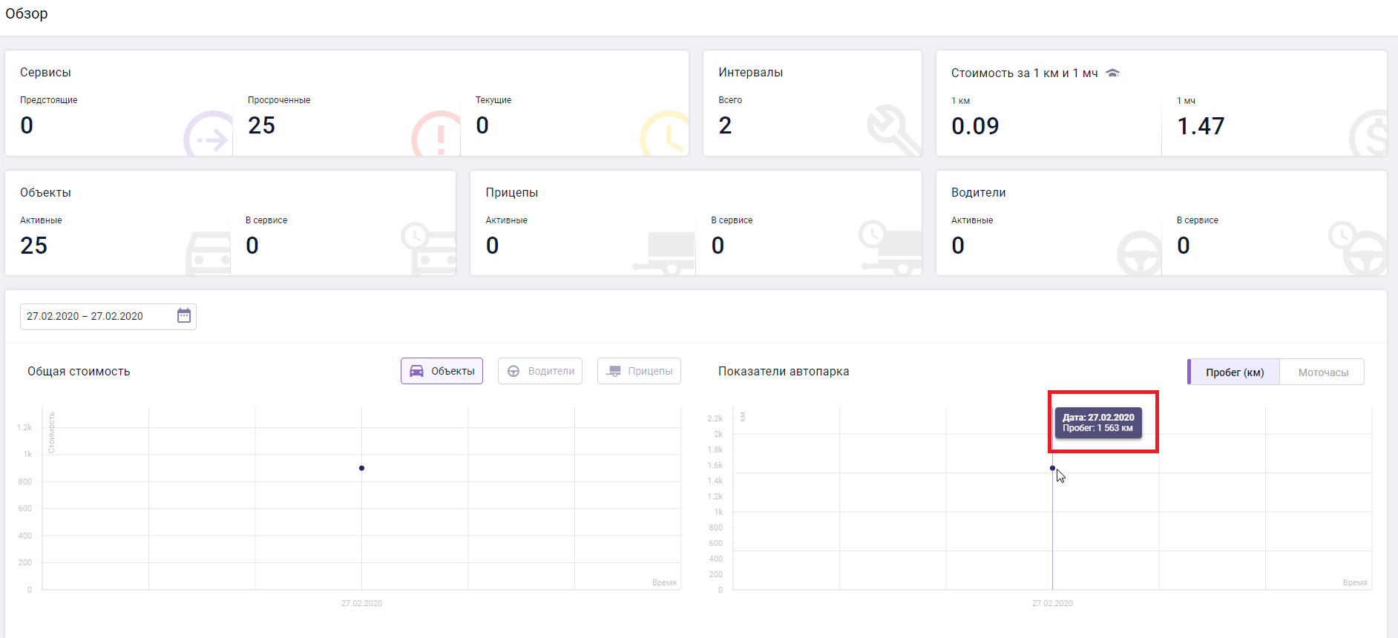Image resolution: width=1398 pixels, height=638 pixels.
Task: Click the overdue services warning icon
Action: [438, 134]
